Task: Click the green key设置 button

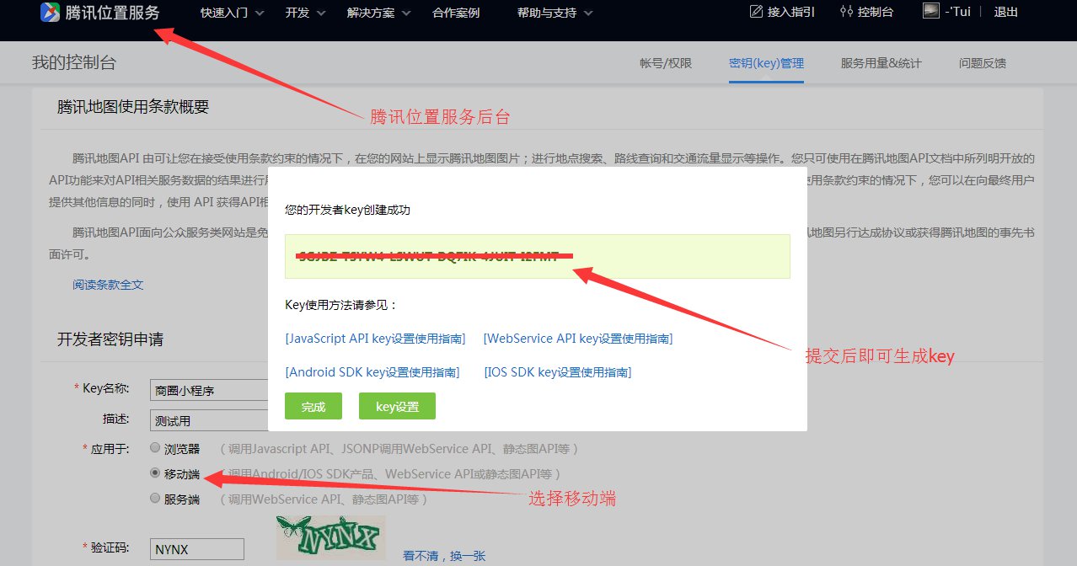Action: coord(397,406)
